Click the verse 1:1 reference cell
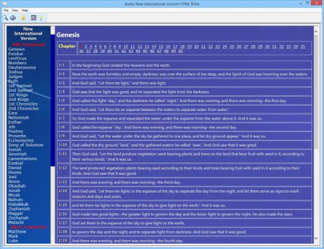This screenshot has width=324, height=249. pyautogui.click(x=64, y=65)
